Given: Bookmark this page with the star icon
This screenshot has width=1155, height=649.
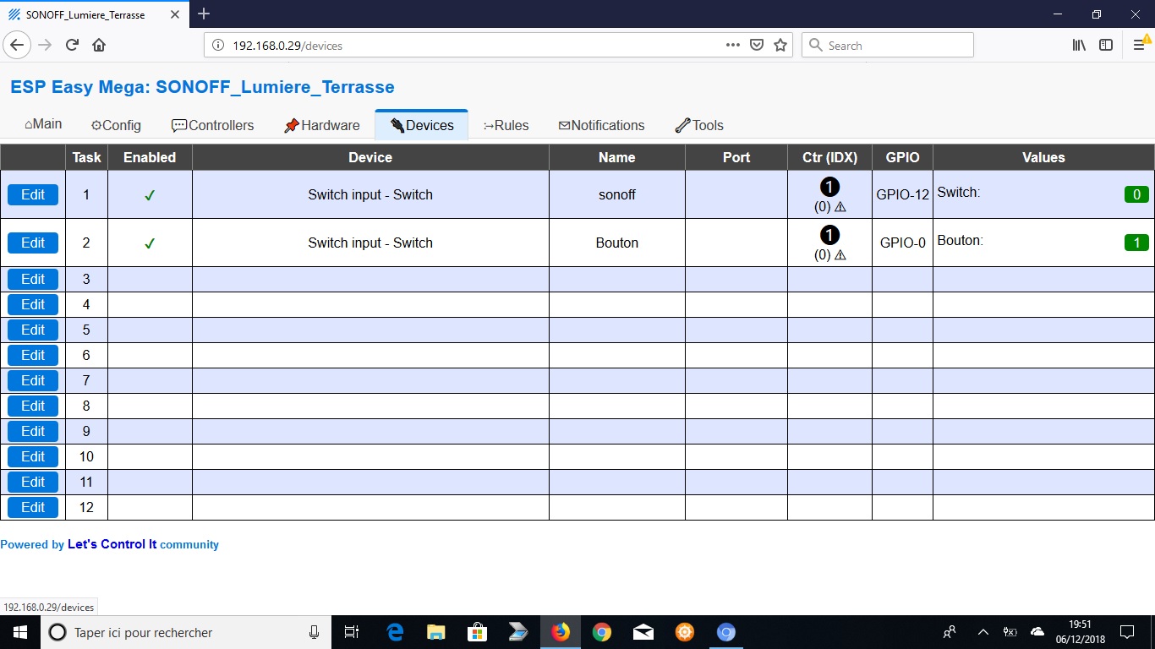Looking at the screenshot, I should coord(780,45).
